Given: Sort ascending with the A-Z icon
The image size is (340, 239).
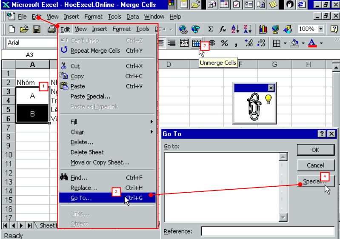Looking at the screenshot, I should coord(235,29).
